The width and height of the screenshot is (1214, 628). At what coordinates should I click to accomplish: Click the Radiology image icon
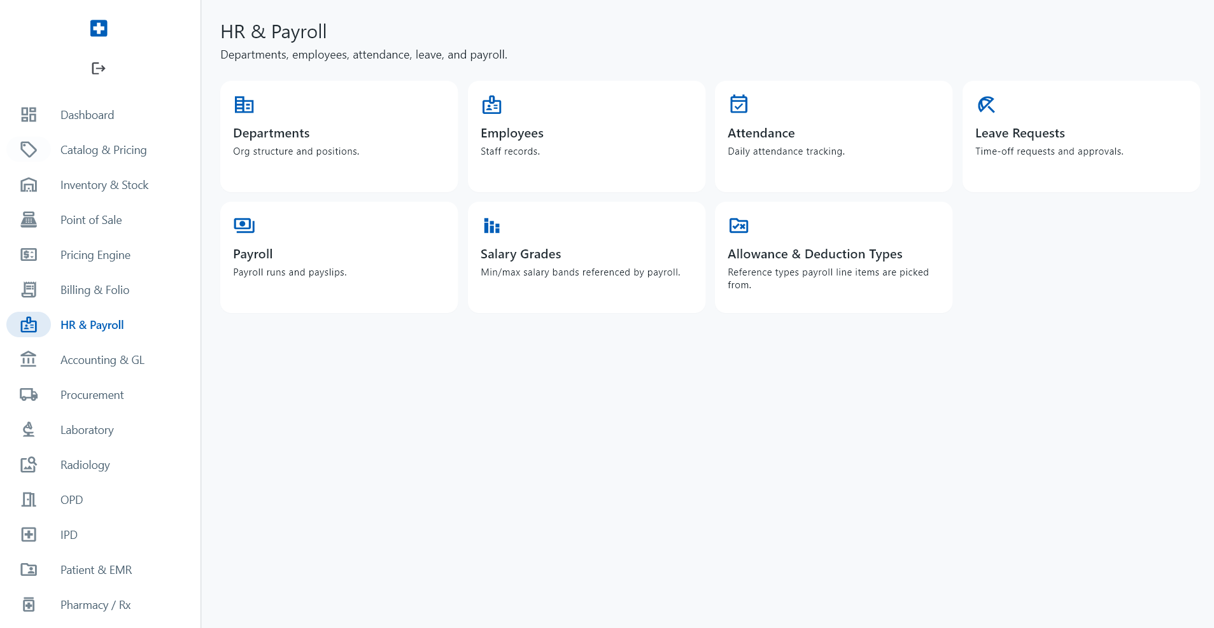click(x=29, y=464)
